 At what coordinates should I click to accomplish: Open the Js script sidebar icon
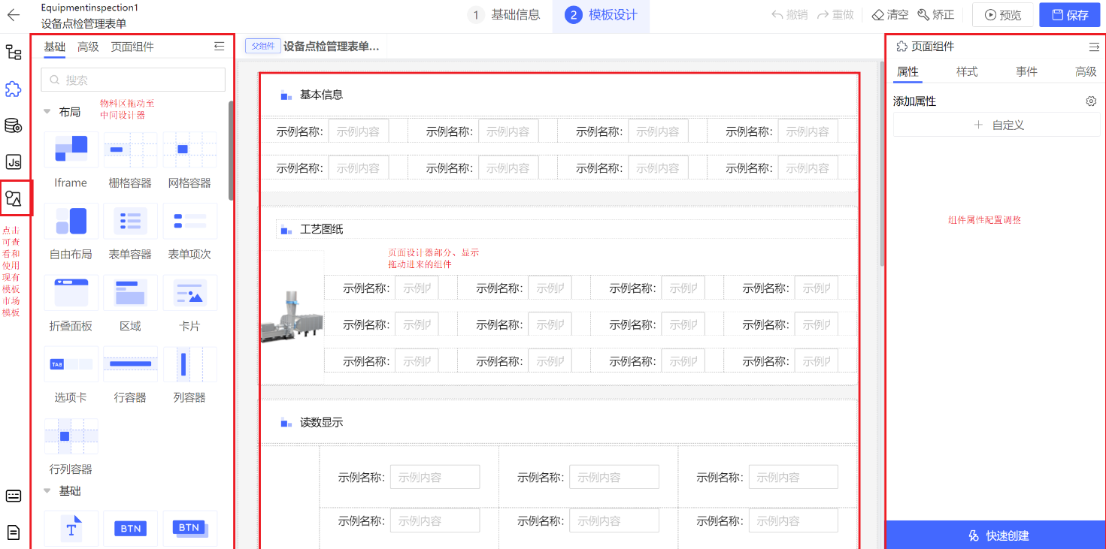[14, 161]
